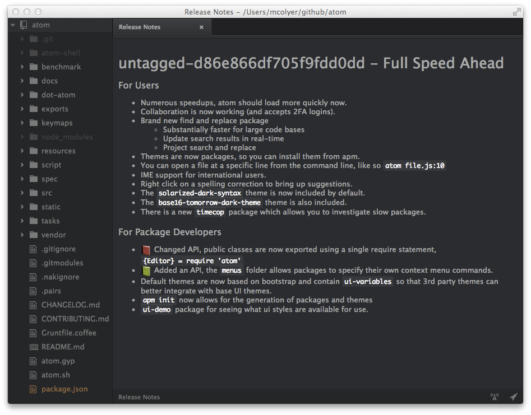Click the 'For Users' heading

click(138, 85)
